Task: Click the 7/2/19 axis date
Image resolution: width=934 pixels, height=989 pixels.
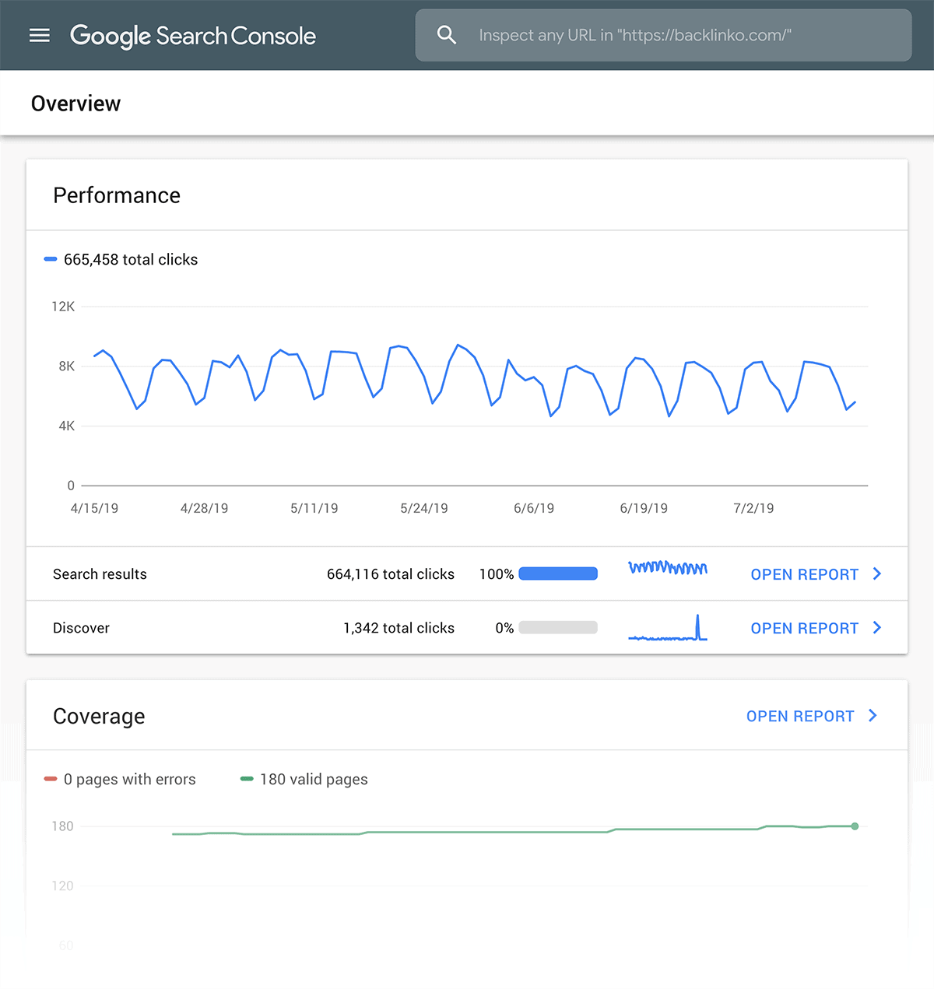Action: [x=753, y=508]
